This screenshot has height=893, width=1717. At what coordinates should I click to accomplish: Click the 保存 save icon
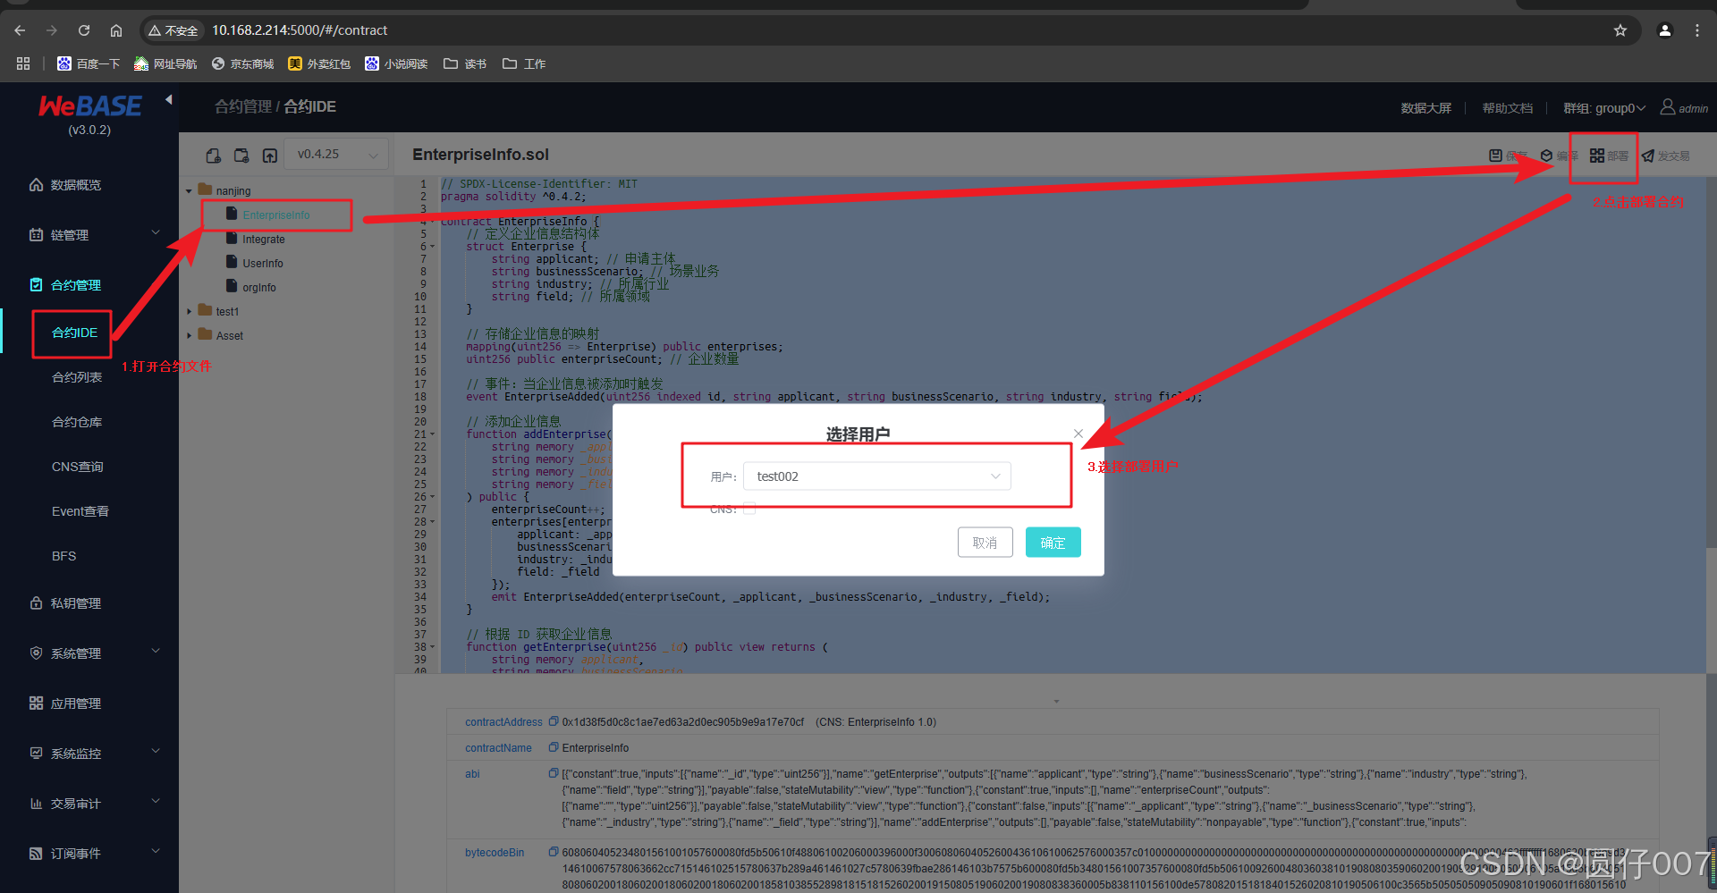[x=1495, y=156]
